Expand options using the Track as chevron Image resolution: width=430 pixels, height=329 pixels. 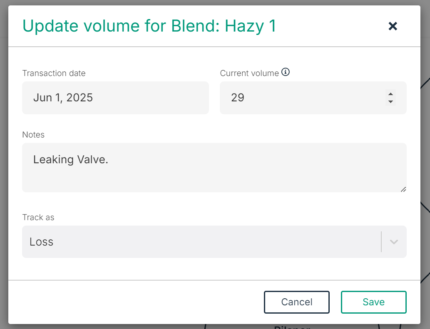click(394, 242)
